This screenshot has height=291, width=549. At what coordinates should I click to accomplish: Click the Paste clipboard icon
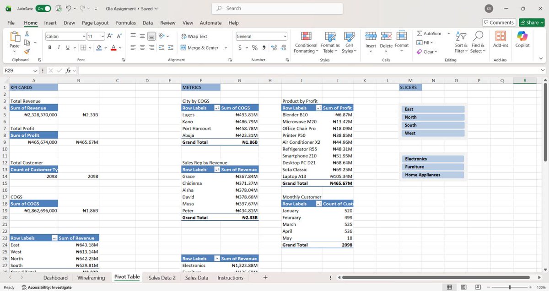click(x=14, y=36)
